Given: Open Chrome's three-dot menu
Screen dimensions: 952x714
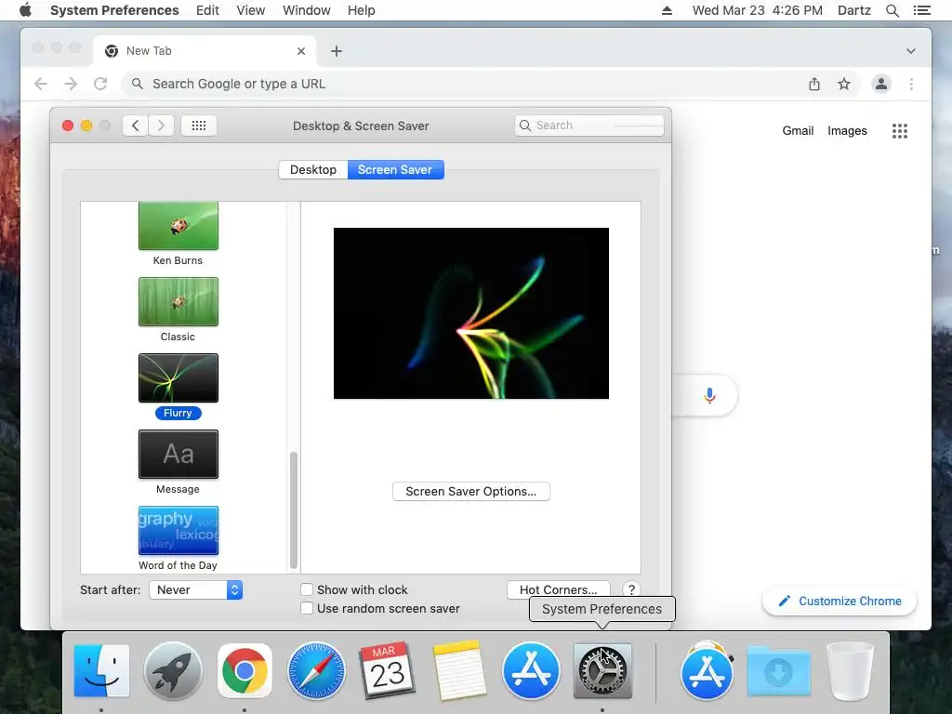Looking at the screenshot, I should (911, 84).
